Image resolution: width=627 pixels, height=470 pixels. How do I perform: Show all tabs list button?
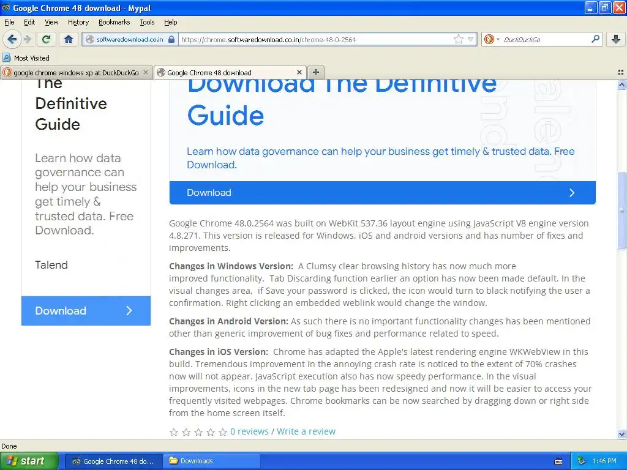(621, 72)
